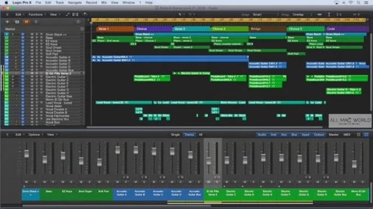Solo the Soft Pad track in list
The width and height of the screenshot is (373, 209).
point(37,54)
